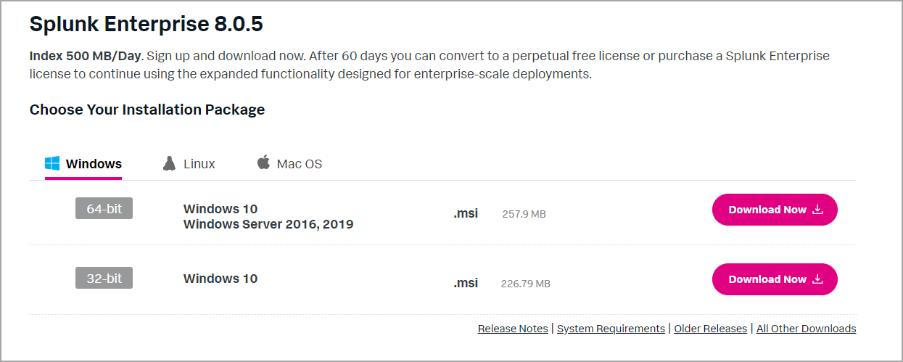Screen dimensions: 903x362
Task: Click the 'Windows Server 2016, 2019' text
Action: [x=268, y=224]
